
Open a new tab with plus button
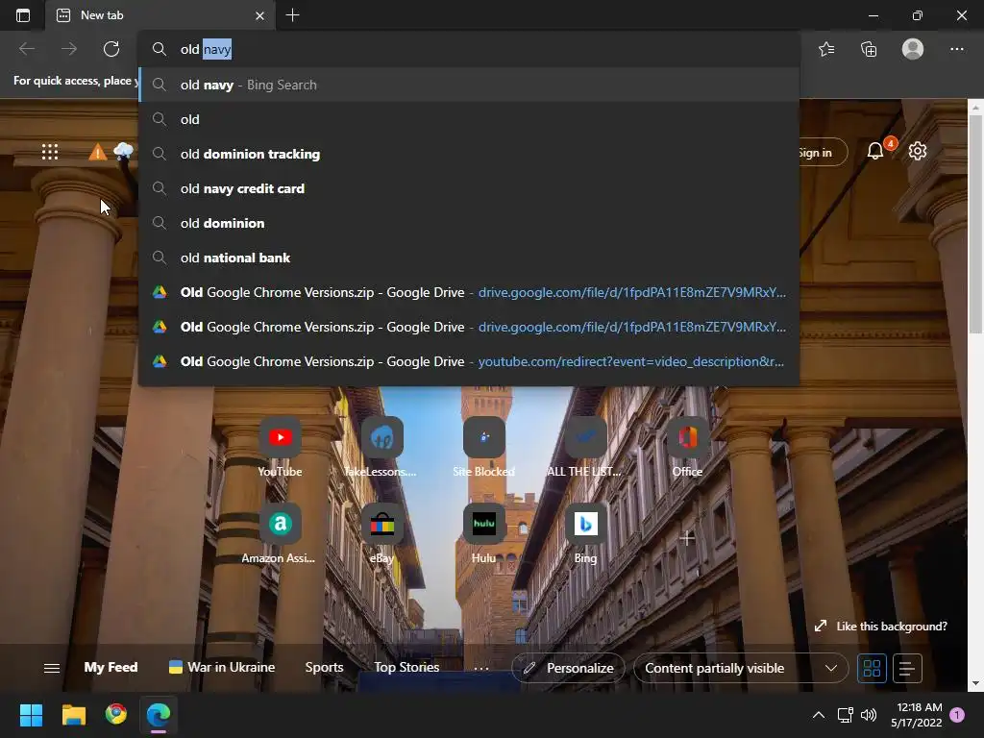pos(292,15)
